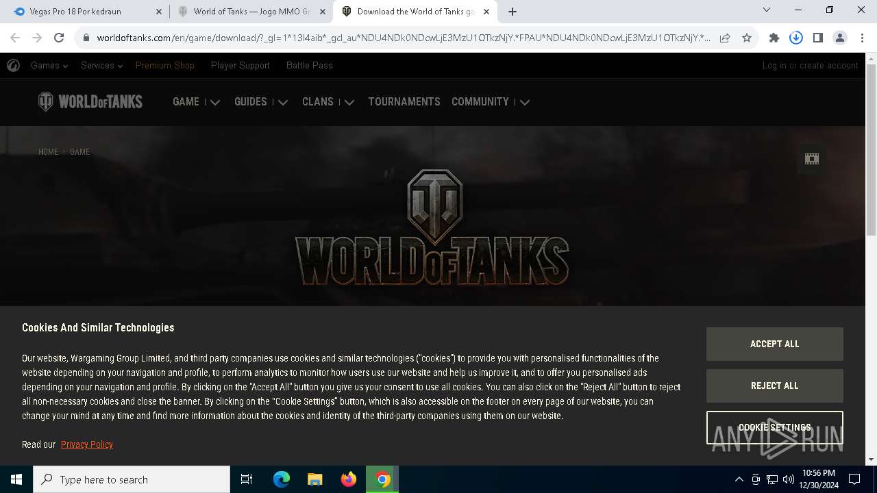877x493 pixels.
Task: Open the video filmstrip icon on banner
Action: point(812,159)
